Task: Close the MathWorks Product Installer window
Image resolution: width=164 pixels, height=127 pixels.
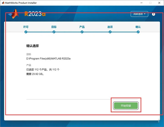Action: tap(159, 3)
